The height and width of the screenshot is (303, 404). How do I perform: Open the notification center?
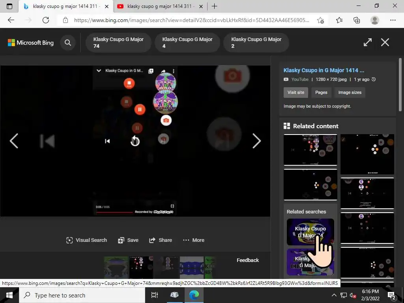click(x=392, y=295)
